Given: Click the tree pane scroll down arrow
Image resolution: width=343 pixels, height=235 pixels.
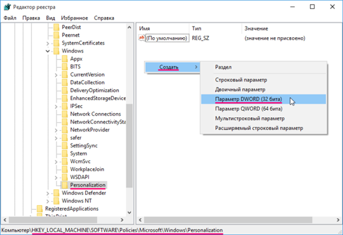Looking at the screenshot, I should coord(129,213).
